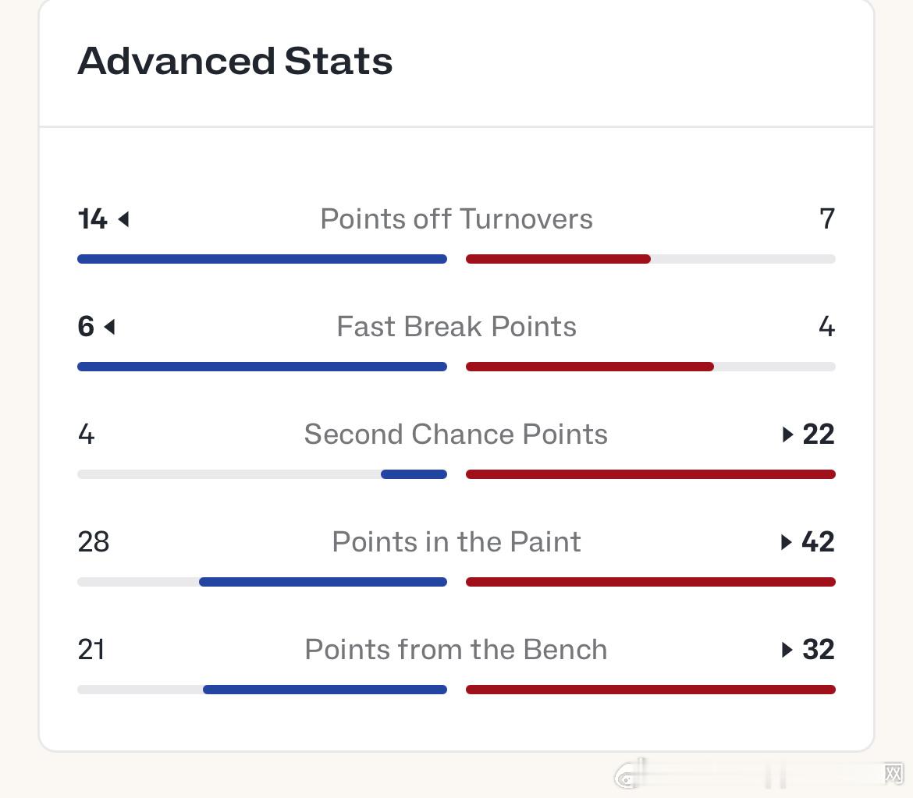Click the arrow beside 6 Fast Break Points
This screenshot has width=913, height=798.
(109, 327)
